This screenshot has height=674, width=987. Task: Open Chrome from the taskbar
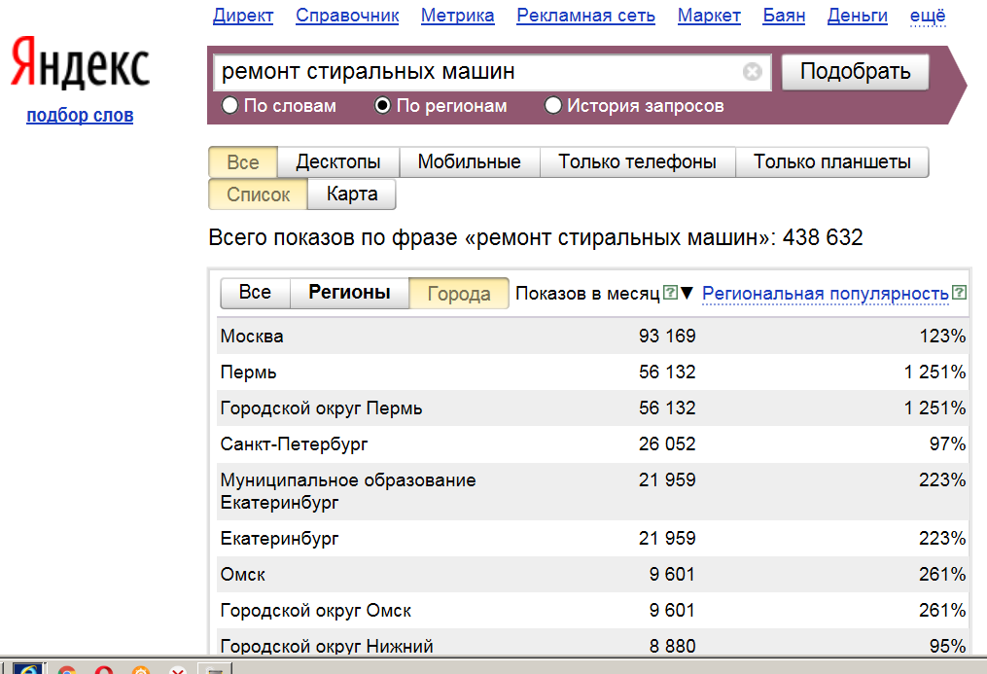tap(67, 670)
